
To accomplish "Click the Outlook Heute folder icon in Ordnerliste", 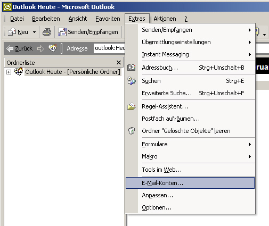I will tap(19, 71).
